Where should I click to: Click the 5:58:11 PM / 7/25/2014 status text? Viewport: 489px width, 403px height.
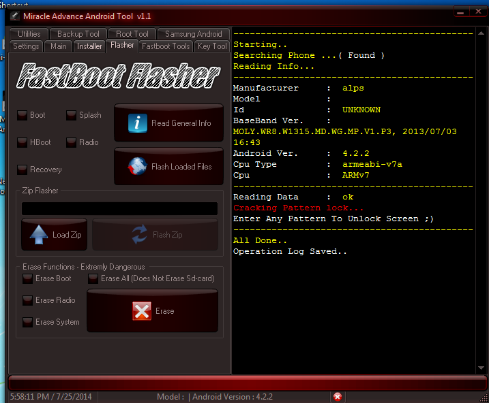point(51,396)
